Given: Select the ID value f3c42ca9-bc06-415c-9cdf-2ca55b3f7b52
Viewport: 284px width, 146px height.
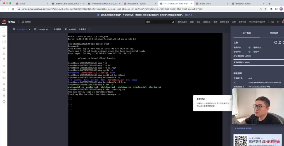Looking at the screenshot, I should pos(265,82).
